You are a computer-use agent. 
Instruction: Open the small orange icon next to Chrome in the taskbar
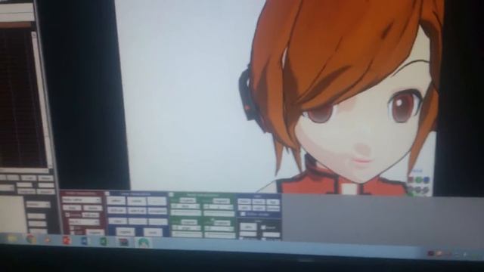[48, 240]
